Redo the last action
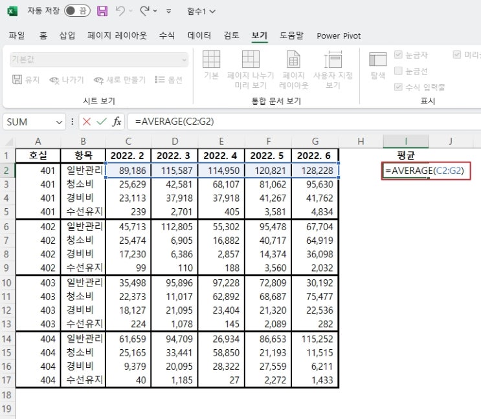Viewport: 481px width, 419px height. [144, 11]
